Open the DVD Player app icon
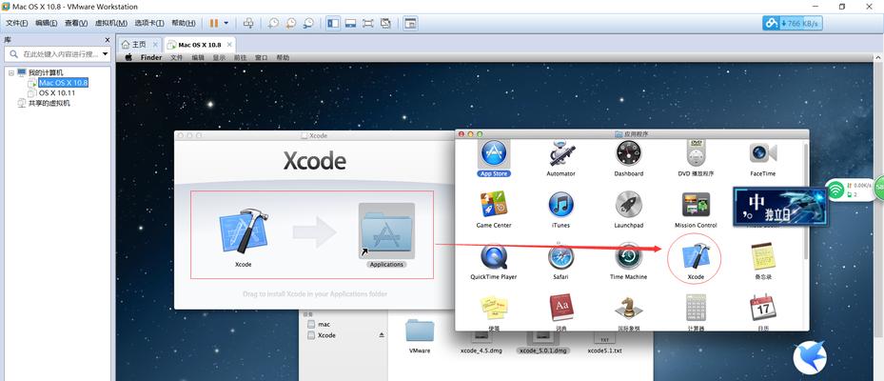This screenshot has height=381, width=884. click(x=696, y=153)
